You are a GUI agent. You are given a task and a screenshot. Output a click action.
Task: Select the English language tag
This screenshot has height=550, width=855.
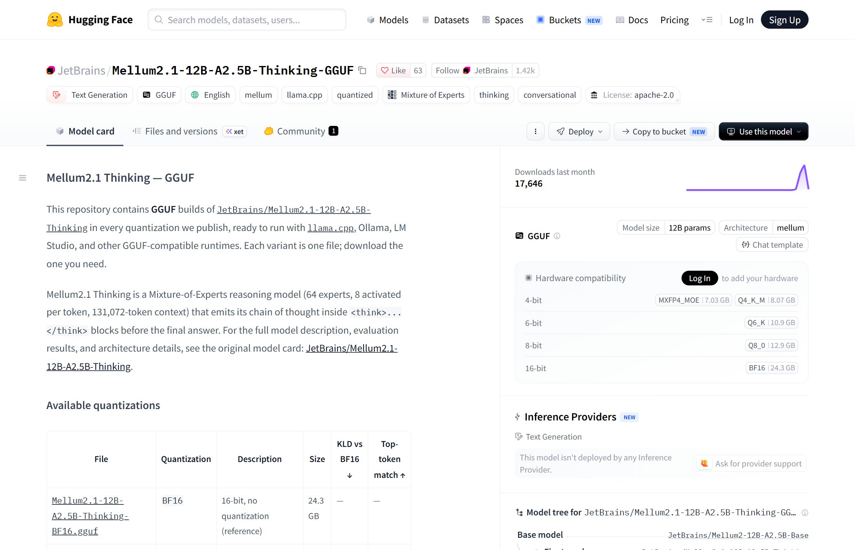tap(210, 95)
